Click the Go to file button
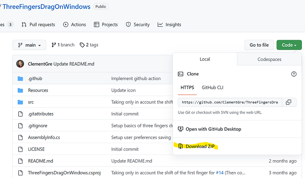Screen dimensions: 305x178 (259, 45)
